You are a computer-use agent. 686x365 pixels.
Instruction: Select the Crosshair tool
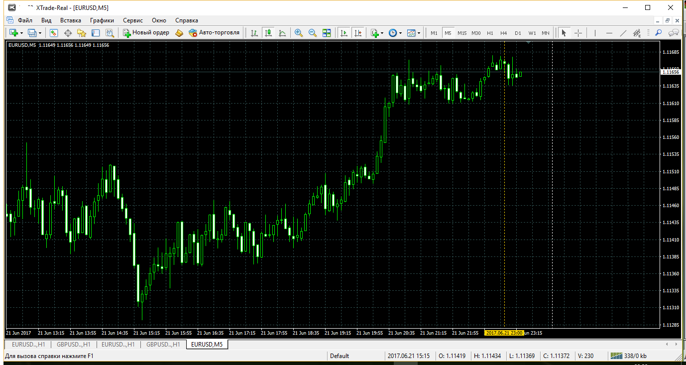click(578, 33)
